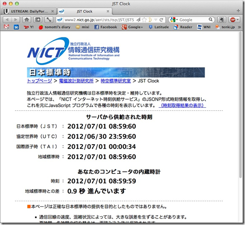
Task: Click the JST Clock breadcrumb text
Action: click(148, 81)
